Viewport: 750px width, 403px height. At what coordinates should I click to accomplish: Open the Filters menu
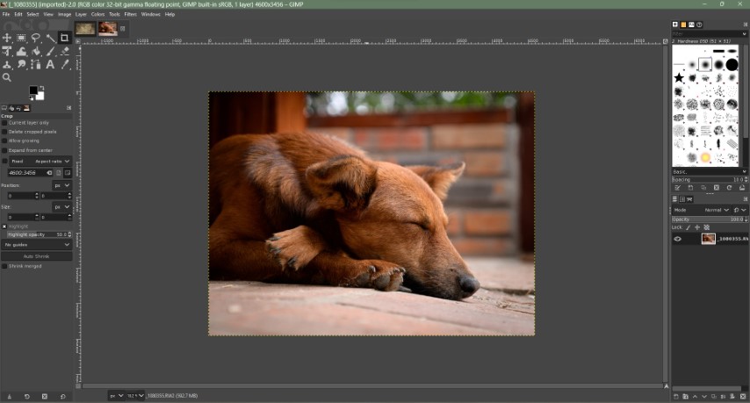(x=130, y=14)
